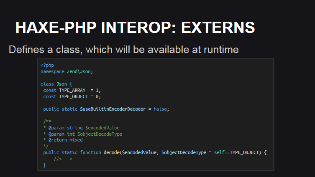
Task: Click the closing brace '}' line
Action: (x=45, y=165)
